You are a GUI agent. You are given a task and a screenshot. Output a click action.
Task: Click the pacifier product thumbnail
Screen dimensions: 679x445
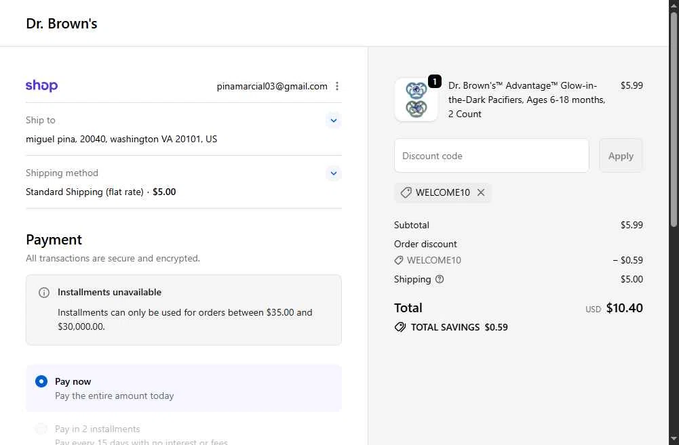(x=416, y=100)
